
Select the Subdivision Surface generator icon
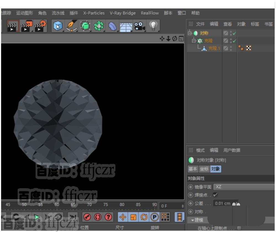point(85,26)
